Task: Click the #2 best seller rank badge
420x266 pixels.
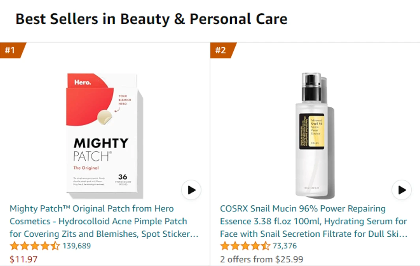Action: click(x=223, y=50)
